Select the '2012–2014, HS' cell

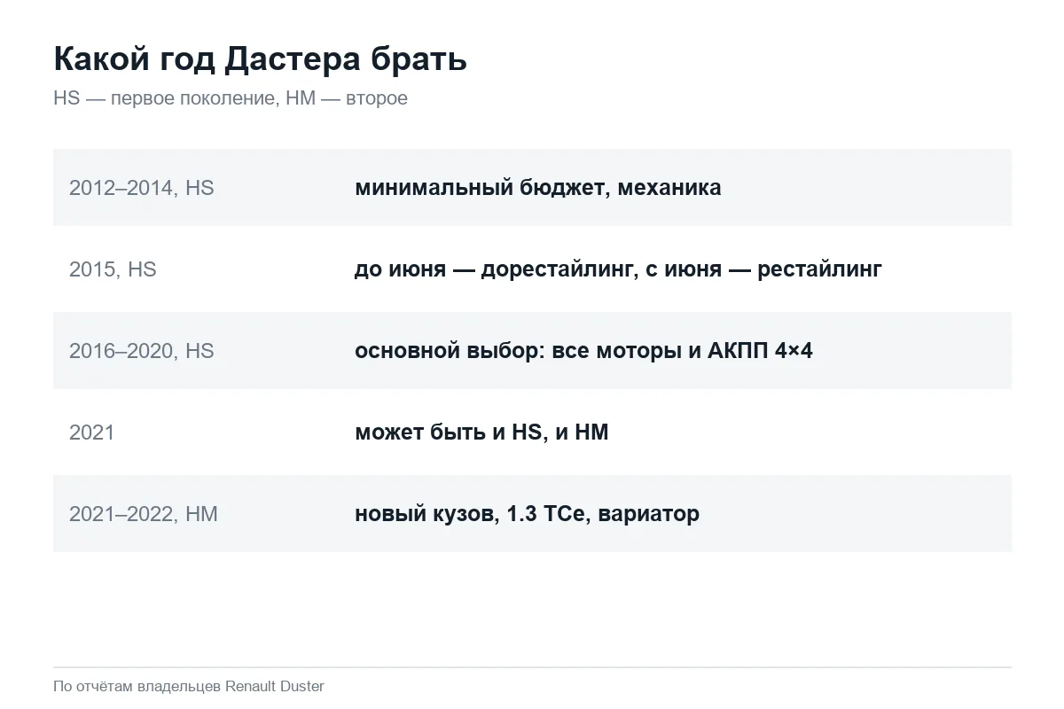142,188
